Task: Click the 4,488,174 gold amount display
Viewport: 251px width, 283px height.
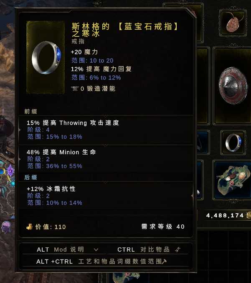Action: click(x=225, y=215)
